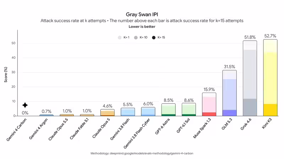
Task: Click the Gray Swan IPI chart title
Action: 142,14
